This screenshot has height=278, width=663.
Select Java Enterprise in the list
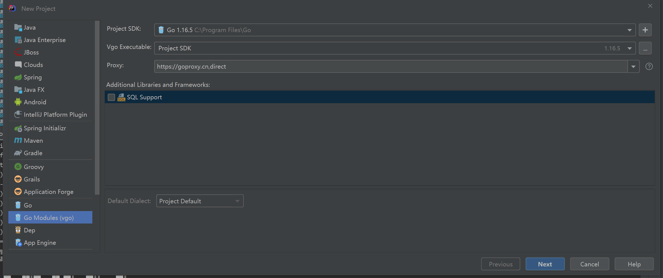click(50, 40)
